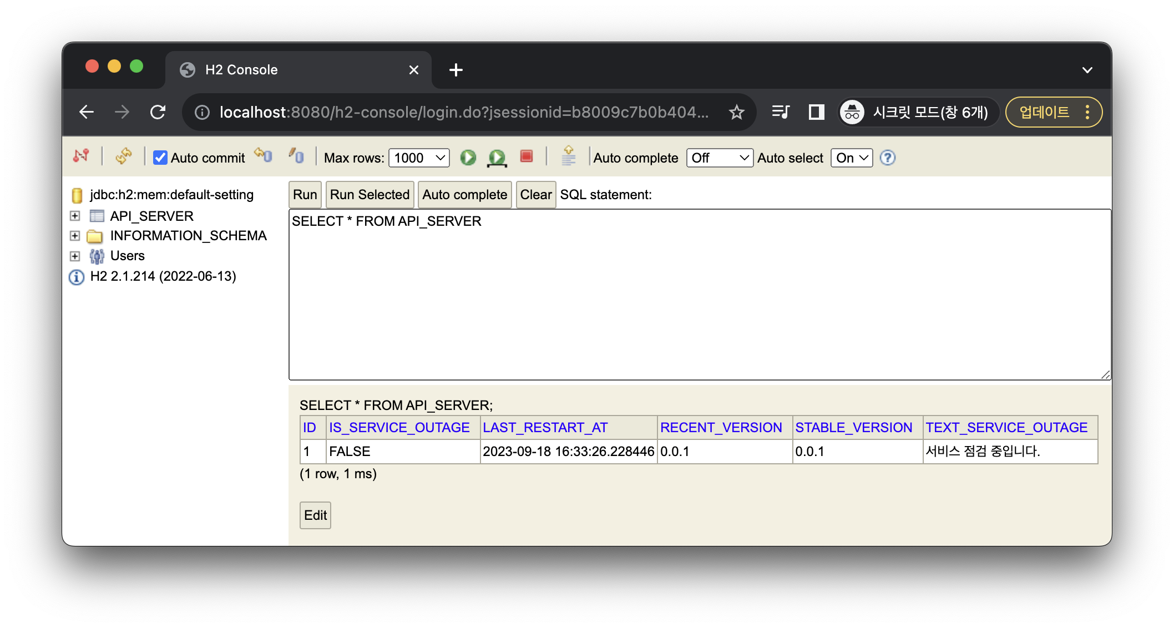This screenshot has width=1174, height=628.
Task: Click the Commit icon
Action: [296, 156]
